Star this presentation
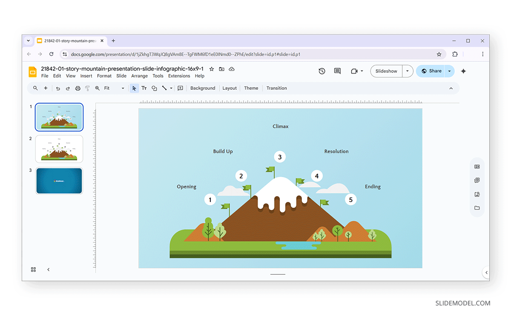Screen dimensions: 511x316 coord(212,69)
